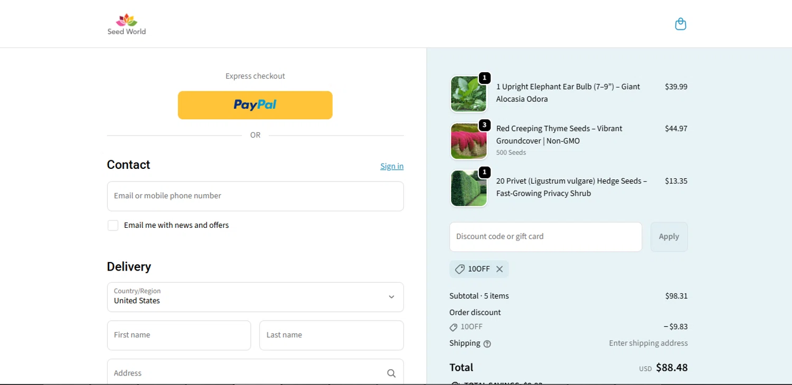Check Email me with news and offers

pos(113,226)
